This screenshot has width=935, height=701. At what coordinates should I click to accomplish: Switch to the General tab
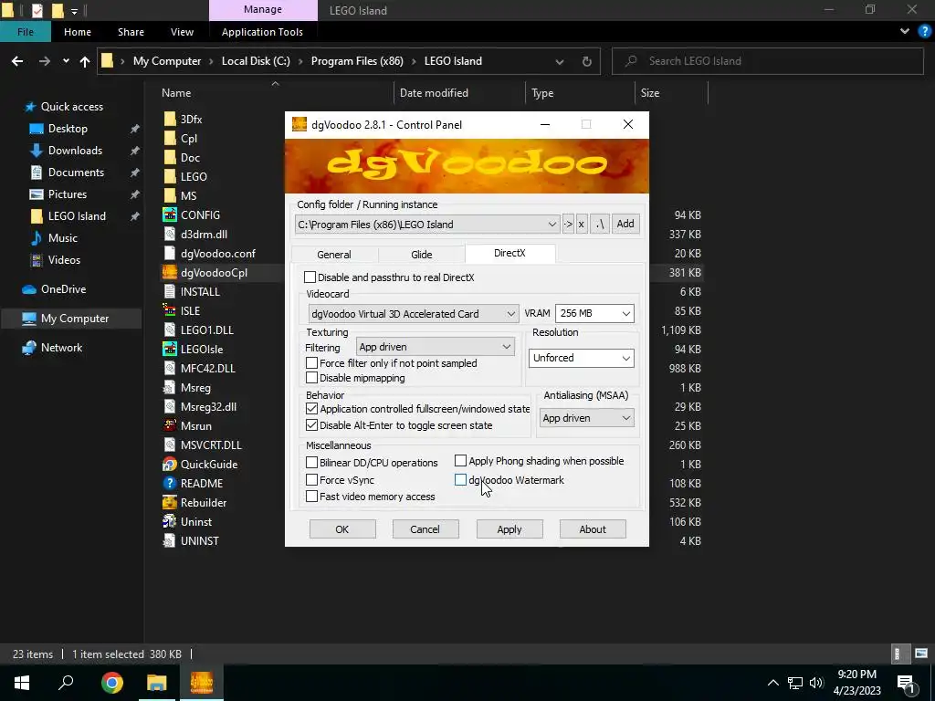point(334,255)
